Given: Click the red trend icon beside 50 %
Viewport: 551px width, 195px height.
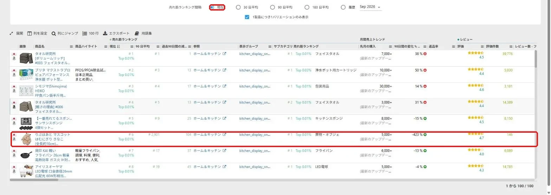Looking at the screenshot, I should tap(425, 70).
